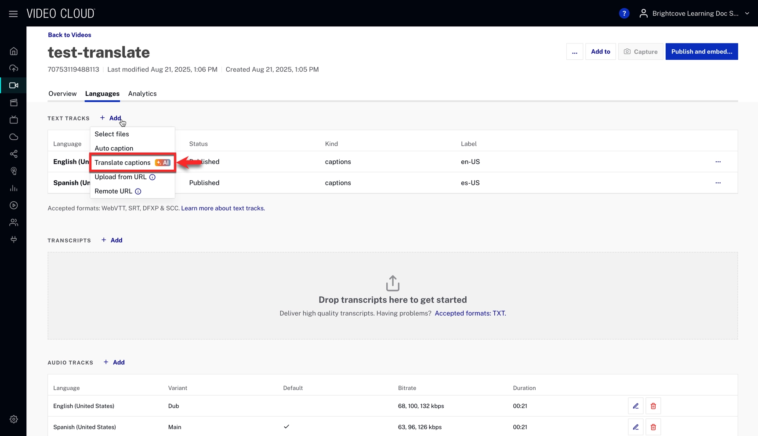The image size is (758, 436).
Task: Click the Publish and embed button
Action: [701, 52]
